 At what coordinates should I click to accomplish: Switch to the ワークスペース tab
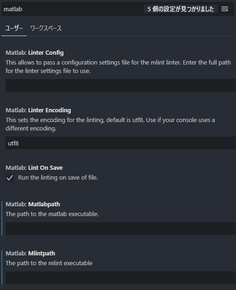(46, 28)
